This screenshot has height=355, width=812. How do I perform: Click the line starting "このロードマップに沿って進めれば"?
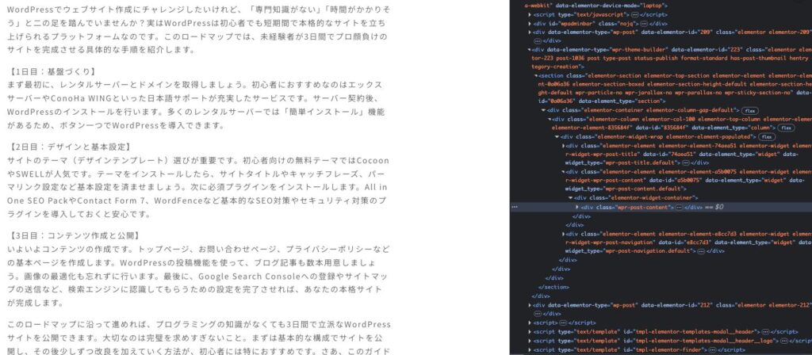point(199,325)
